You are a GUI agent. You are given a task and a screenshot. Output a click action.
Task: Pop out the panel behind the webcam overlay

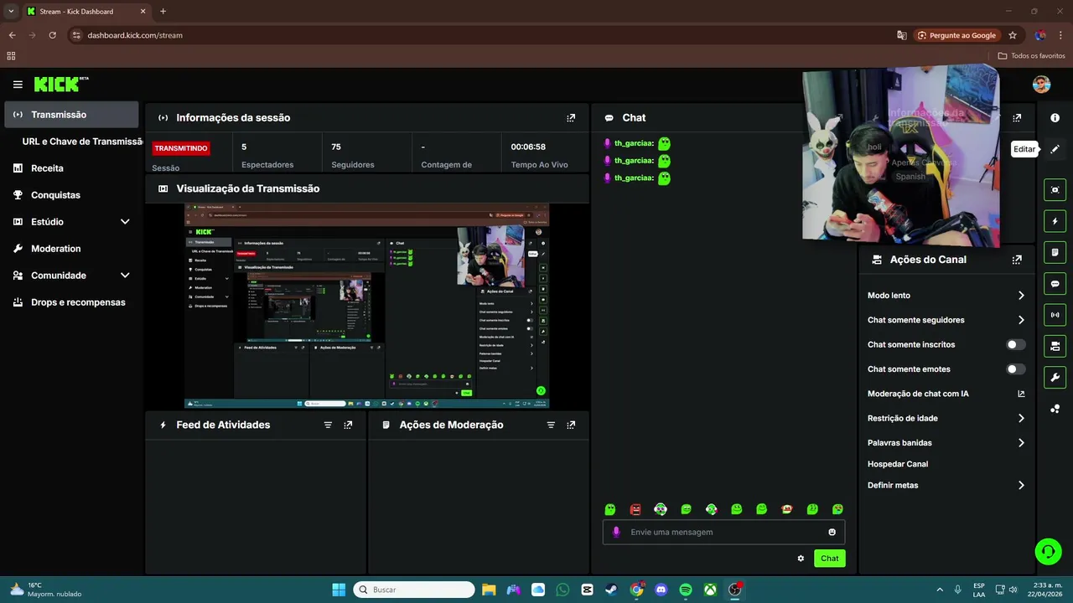pos(1017,118)
